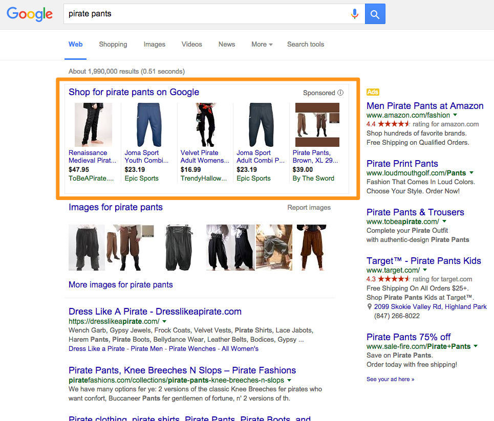
Task: Click Joma Sport Youth Combi title
Action: 146,157
